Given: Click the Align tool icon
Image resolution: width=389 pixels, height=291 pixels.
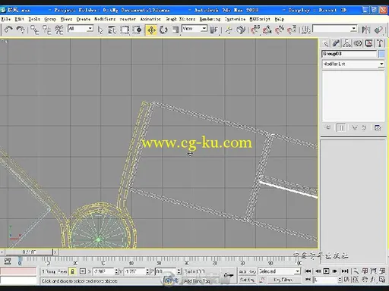Looking at the screenshot, I should click(378, 30).
